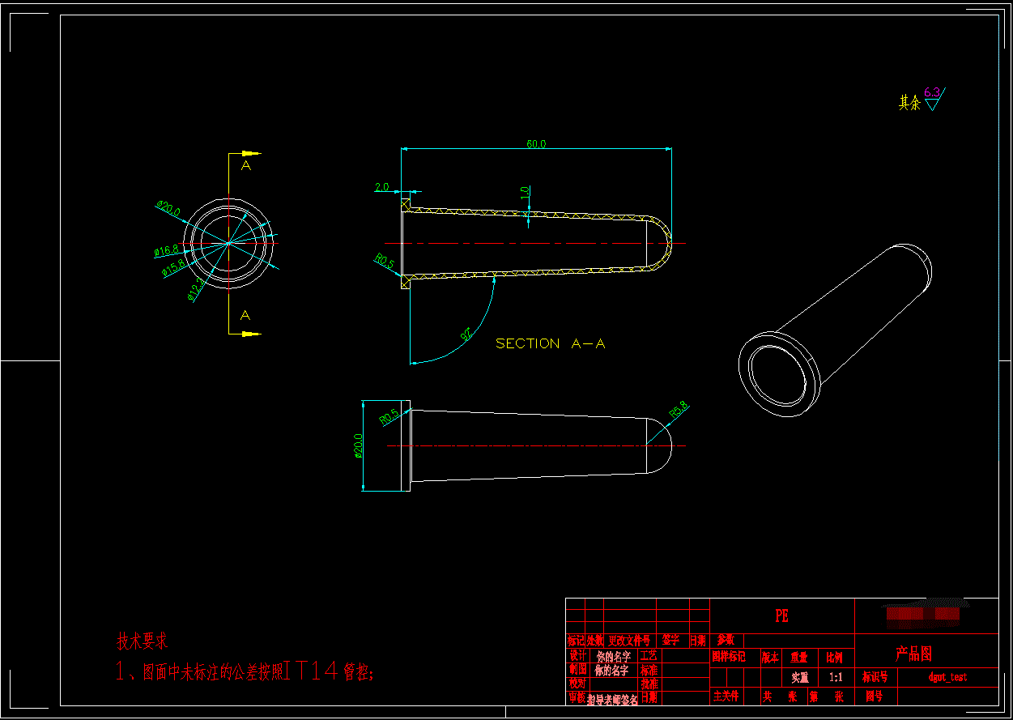Click the 标准 label cell
This screenshot has width=1013, height=720.
point(649,671)
